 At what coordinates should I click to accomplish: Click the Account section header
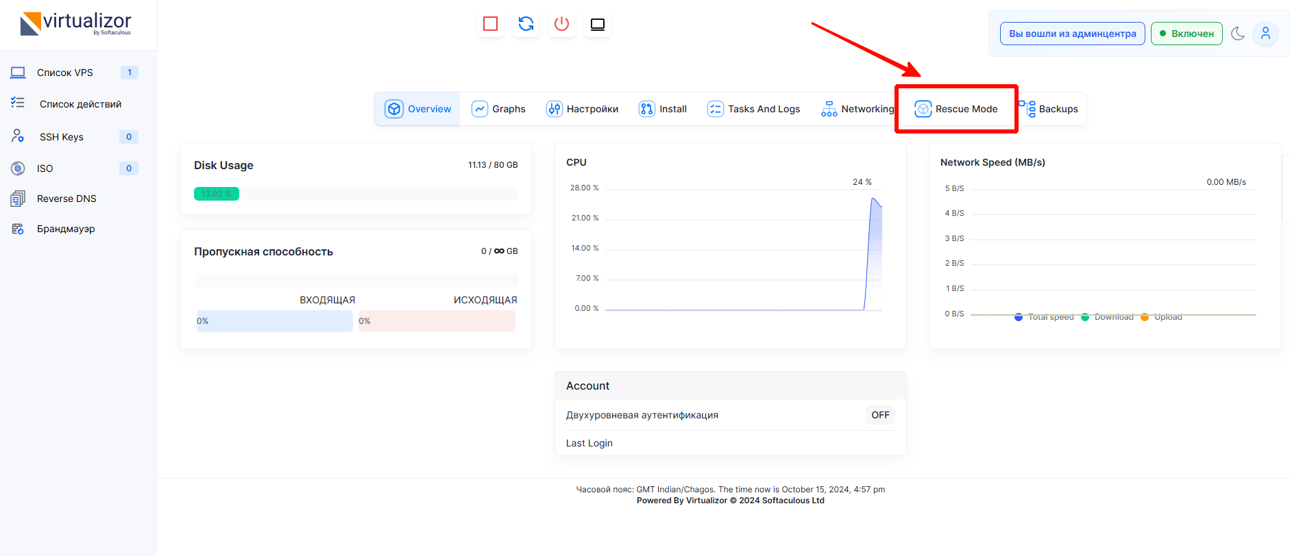(731, 386)
